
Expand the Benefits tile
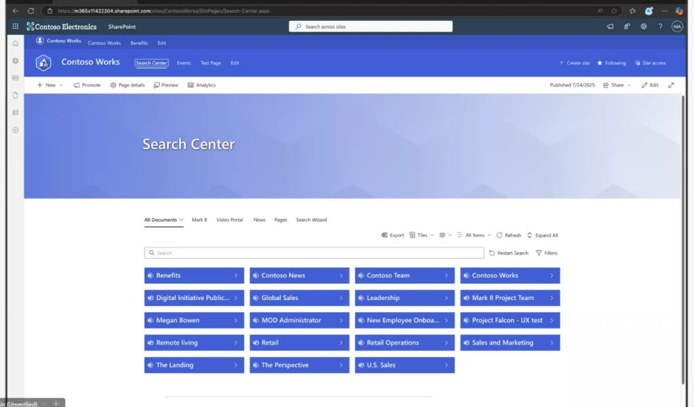(x=236, y=276)
